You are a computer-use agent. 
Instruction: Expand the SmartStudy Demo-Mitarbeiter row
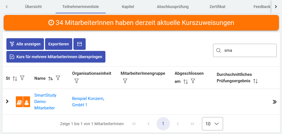coord(8,102)
